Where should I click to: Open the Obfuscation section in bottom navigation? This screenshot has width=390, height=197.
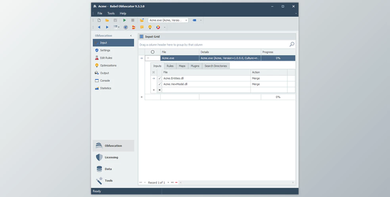(x=113, y=146)
